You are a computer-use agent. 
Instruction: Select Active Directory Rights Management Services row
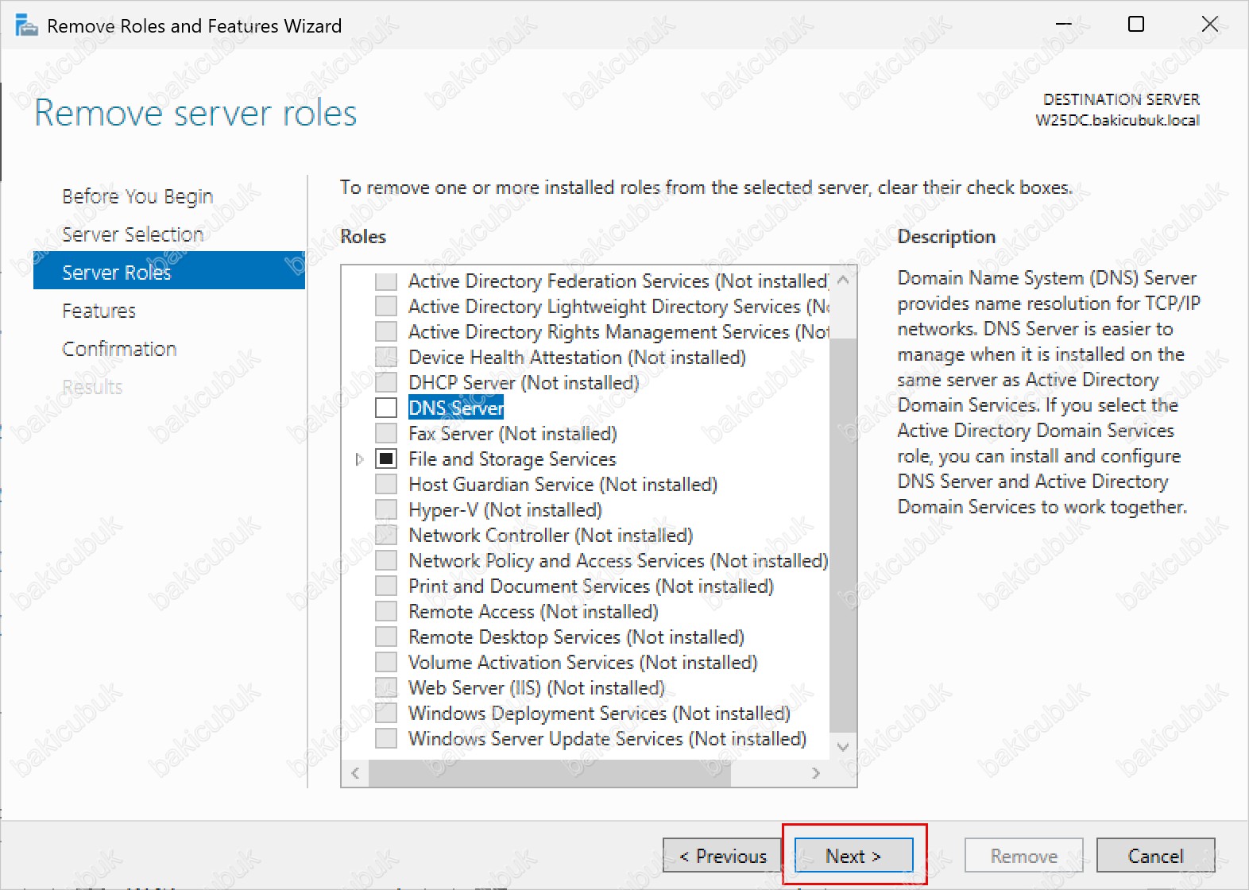tap(618, 331)
